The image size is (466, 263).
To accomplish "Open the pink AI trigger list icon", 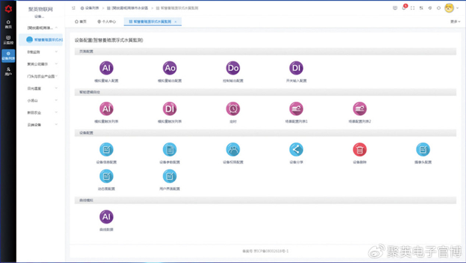I will click(x=107, y=109).
